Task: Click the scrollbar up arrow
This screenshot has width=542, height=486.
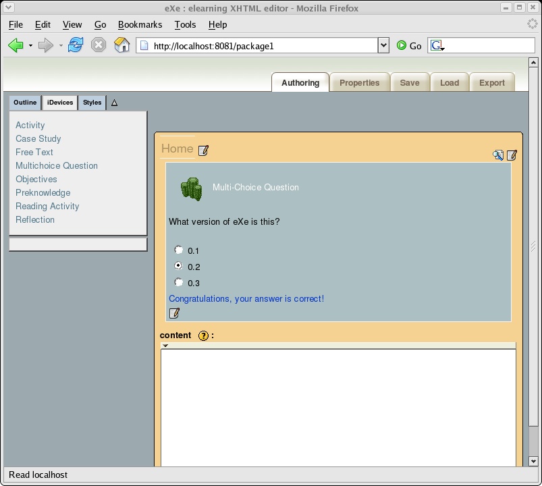Action: coord(533,63)
